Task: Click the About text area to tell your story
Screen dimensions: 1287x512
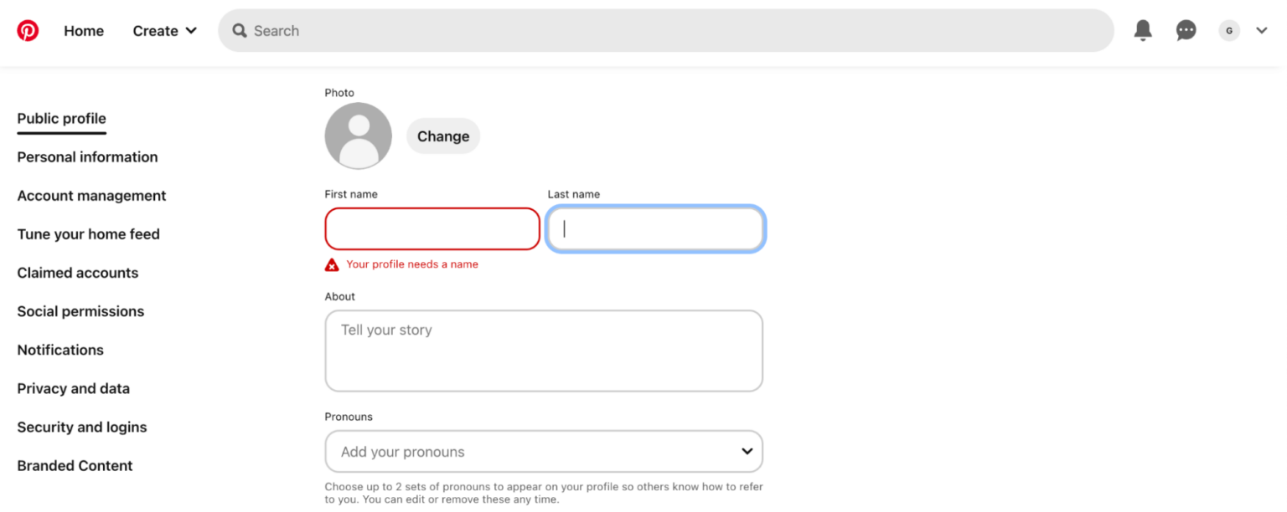Action: pyautogui.click(x=543, y=350)
